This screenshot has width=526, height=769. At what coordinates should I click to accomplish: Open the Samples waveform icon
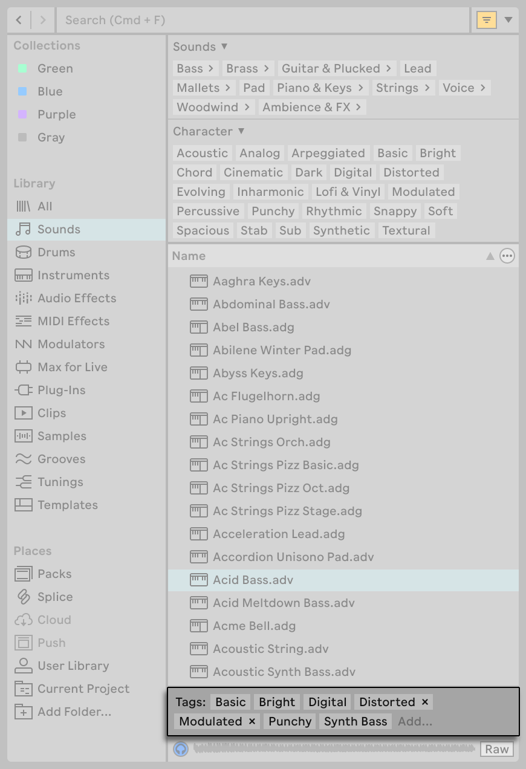tap(23, 436)
